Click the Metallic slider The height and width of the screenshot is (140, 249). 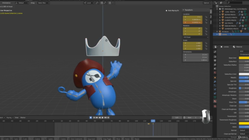pos(244,78)
